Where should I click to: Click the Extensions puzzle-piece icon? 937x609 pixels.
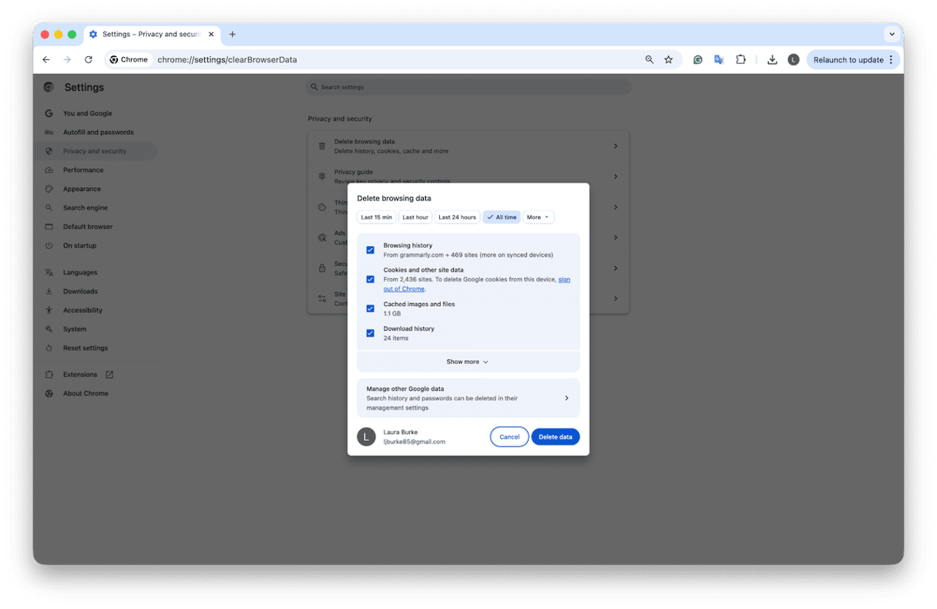tap(741, 59)
